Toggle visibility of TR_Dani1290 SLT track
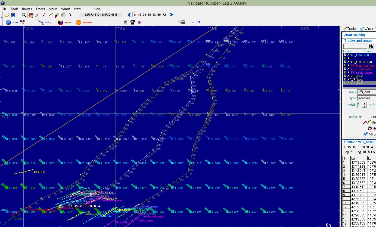Viewport: 376px width, 227px height. [x=345, y=55]
